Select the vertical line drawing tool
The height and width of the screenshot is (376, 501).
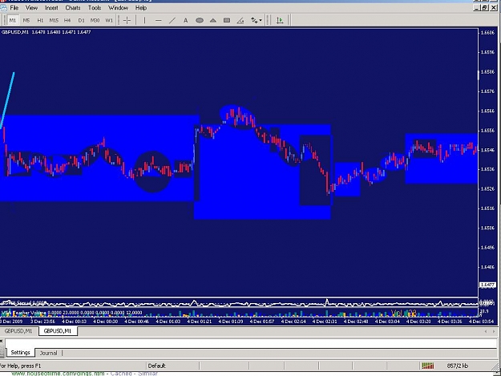coord(144,21)
